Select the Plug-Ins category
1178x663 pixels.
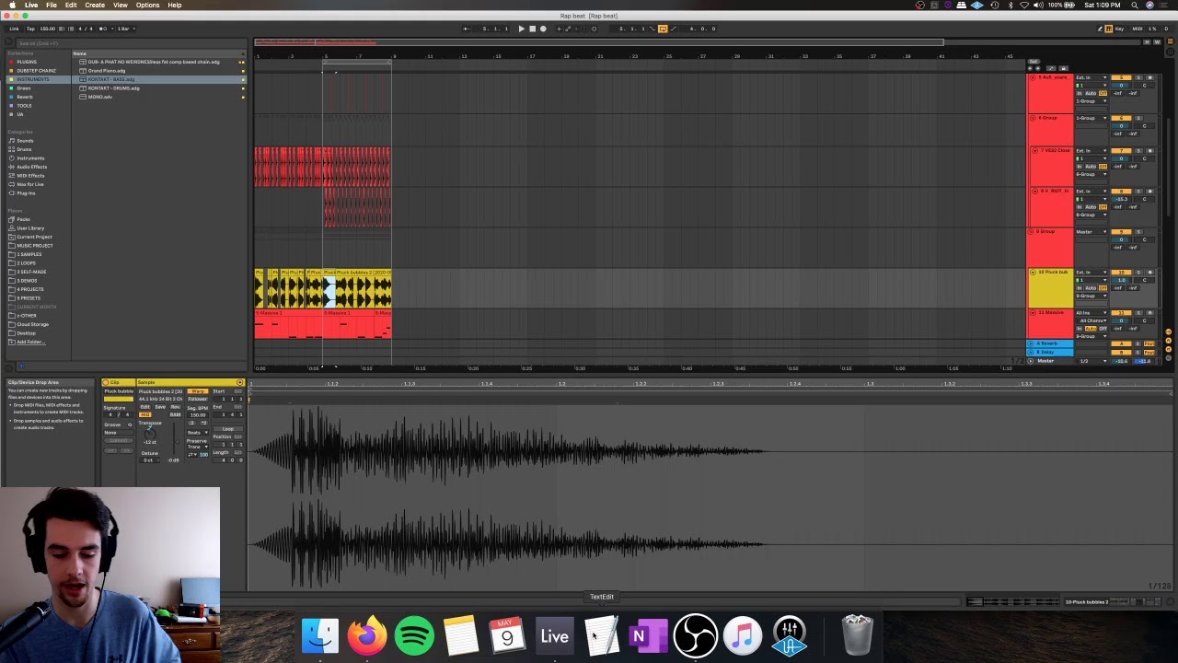[26, 193]
